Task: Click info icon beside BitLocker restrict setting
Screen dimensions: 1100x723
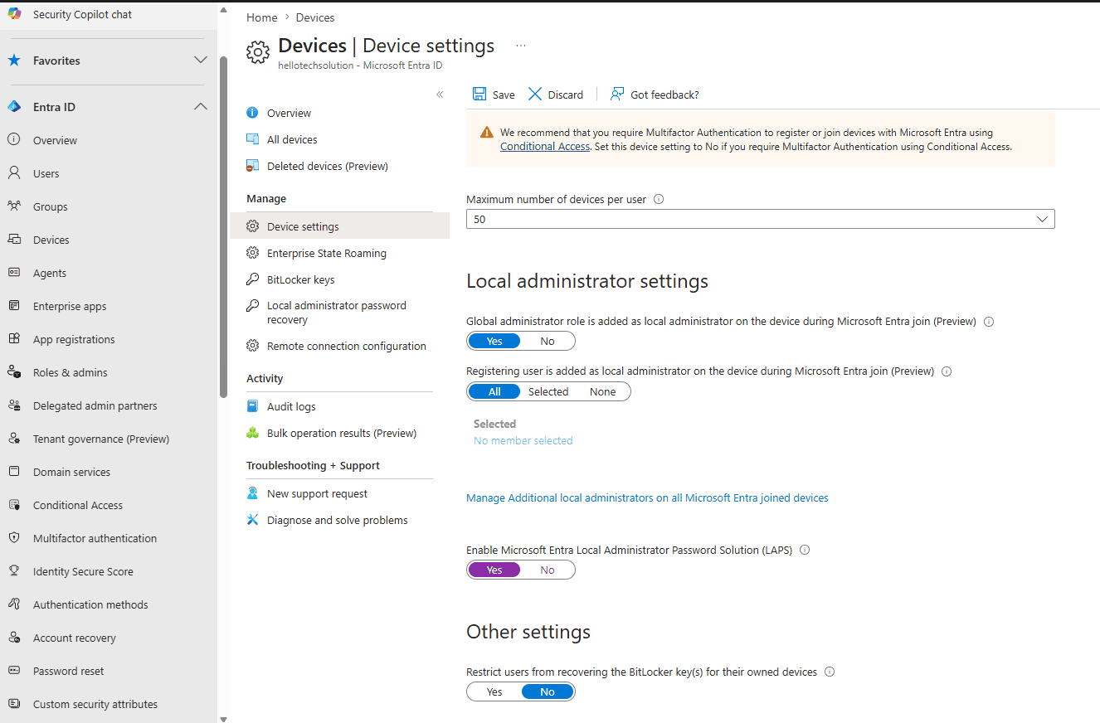Action: pos(830,672)
